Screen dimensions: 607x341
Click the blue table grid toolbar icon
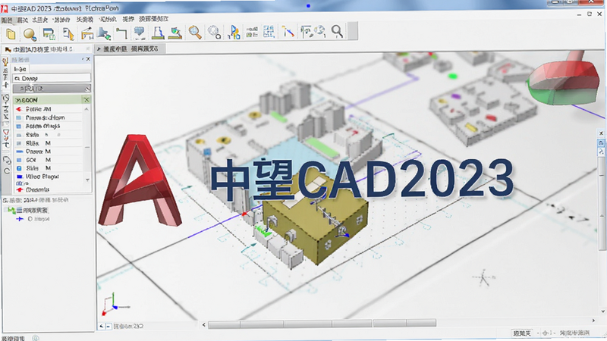(269, 32)
